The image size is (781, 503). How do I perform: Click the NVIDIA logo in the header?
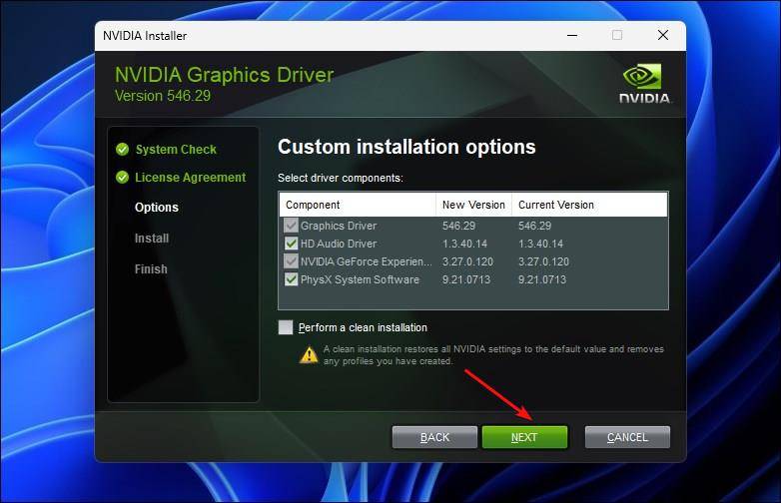[x=644, y=83]
